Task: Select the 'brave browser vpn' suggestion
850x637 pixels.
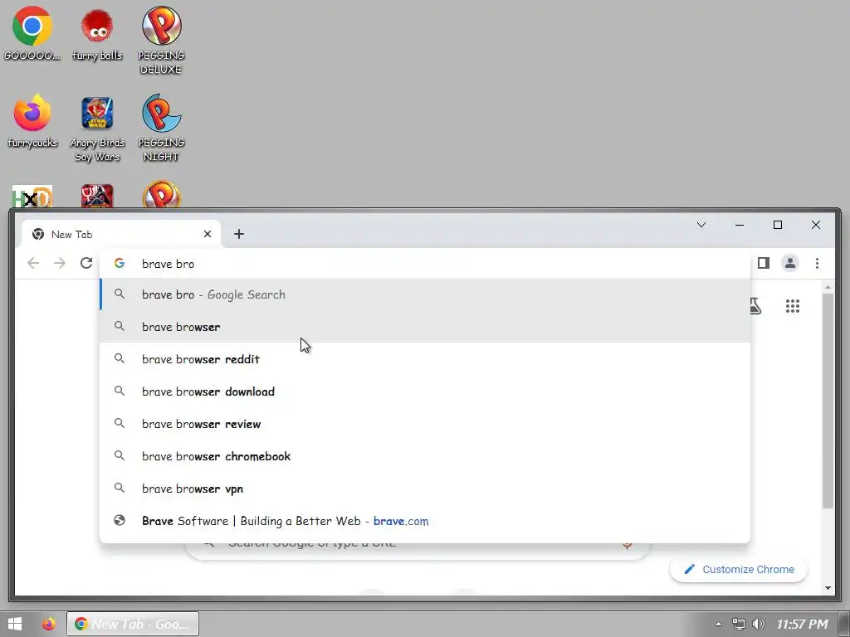Action: tap(425, 488)
